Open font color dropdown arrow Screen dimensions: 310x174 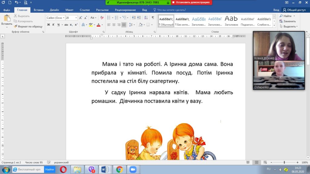[102, 25]
